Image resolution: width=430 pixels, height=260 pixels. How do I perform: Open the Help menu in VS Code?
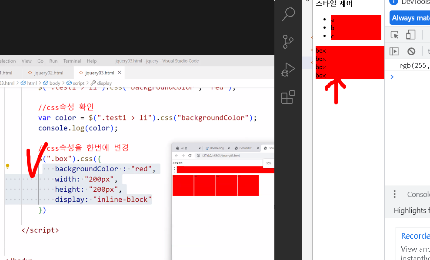(x=92, y=61)
